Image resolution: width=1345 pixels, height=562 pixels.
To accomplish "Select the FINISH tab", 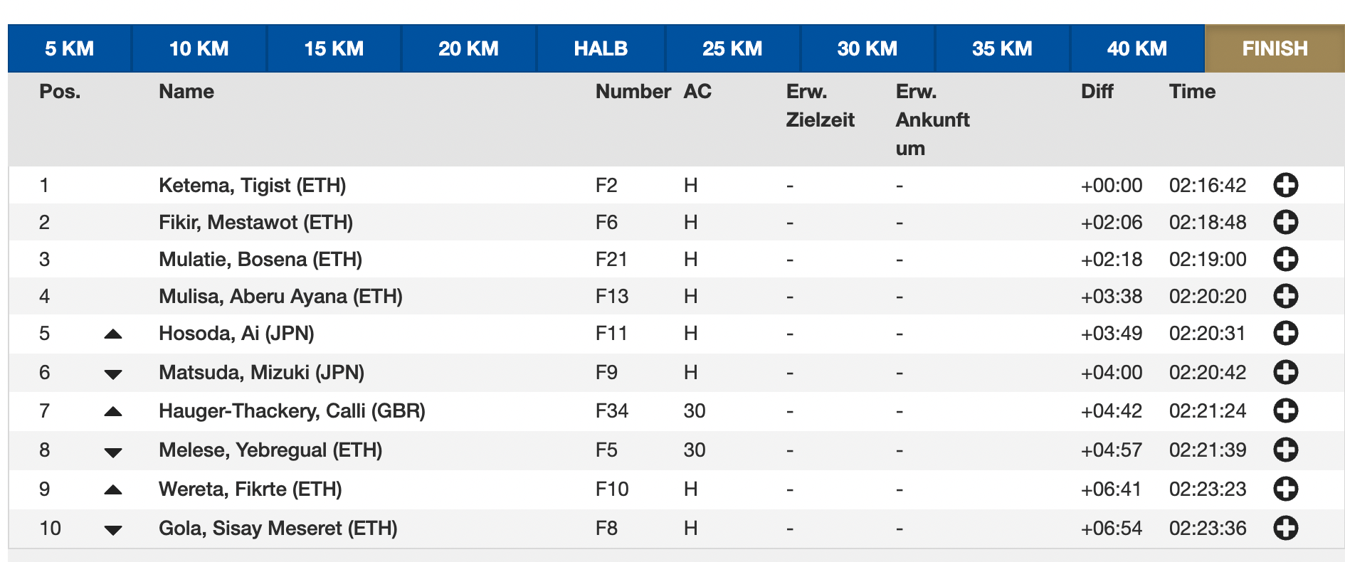I will [1275, 48].
